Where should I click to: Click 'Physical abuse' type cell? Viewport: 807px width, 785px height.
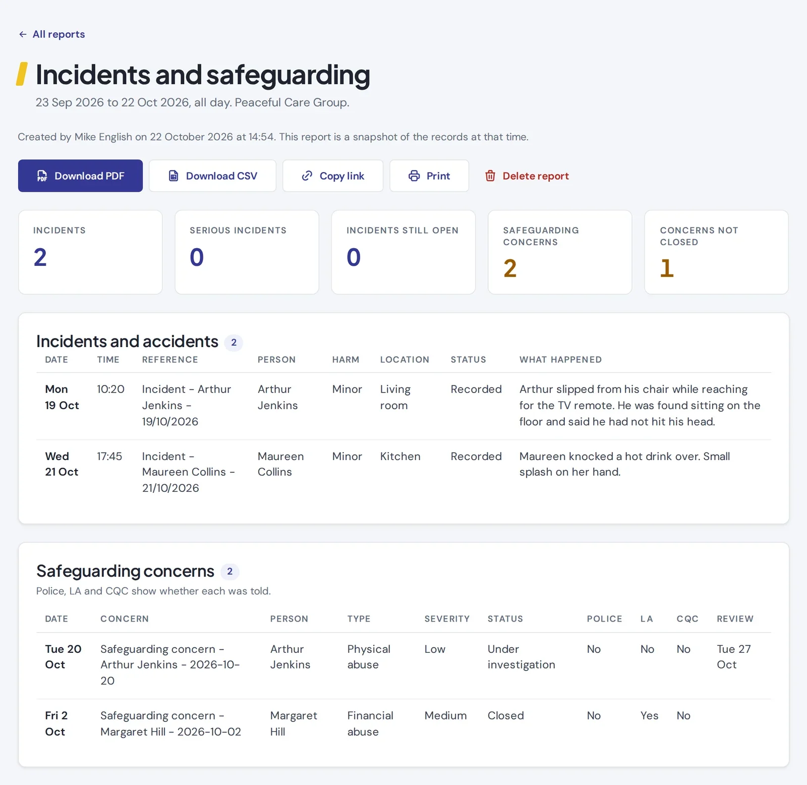coord(369,657)
